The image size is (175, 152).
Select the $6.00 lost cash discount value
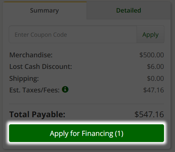(x=155, y=67)
